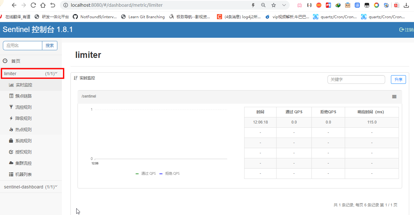
Task: Click the blue magnifier search extension icon
Action: tap(386, 5)
